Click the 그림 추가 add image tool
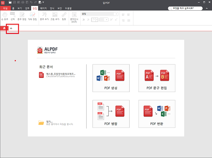This screenshot has width=212, height=158. (55, 16)
